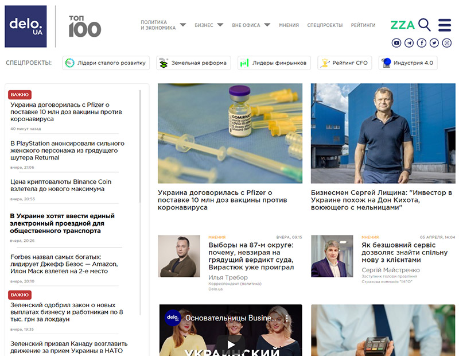Play the Основательницы Business video
459x356 pixels.
pos(231,345)
